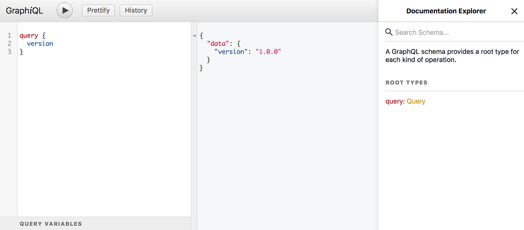The image size is (524, 230).
Task: Switch focus to the Documentation Explorer header
Action: point(446,11)
